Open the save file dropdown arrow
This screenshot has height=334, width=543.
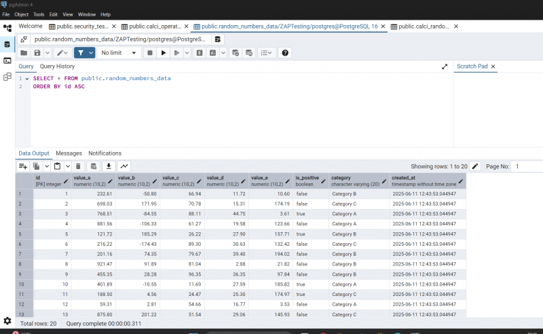coord(48,52)
